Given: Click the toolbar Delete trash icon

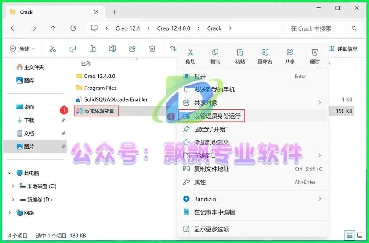Looking at the screenshot, I should coord(152,49).
